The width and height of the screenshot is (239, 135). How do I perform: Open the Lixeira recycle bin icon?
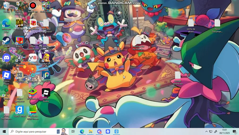[6, 7]
